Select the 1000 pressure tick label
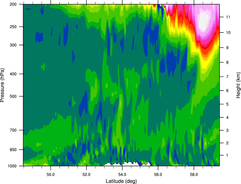Viewport: 241px width, 184px height. coord(12,166)
